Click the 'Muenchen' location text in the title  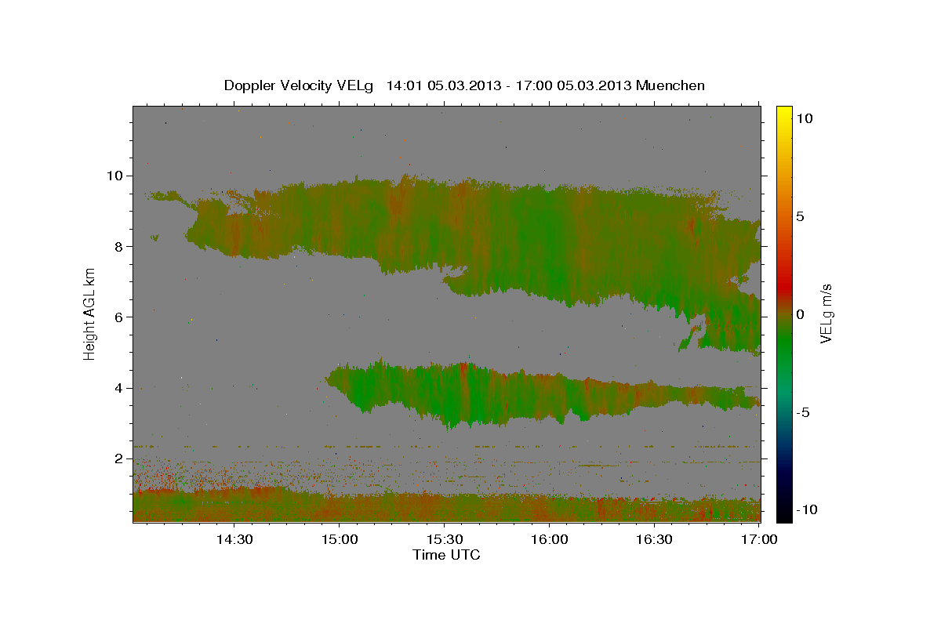point(670,85)
